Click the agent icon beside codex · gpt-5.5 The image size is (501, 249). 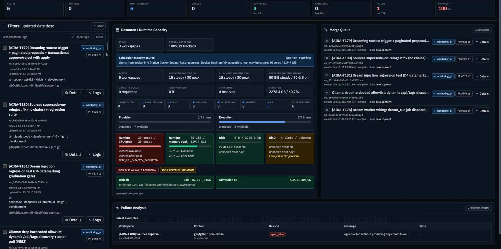10,80
